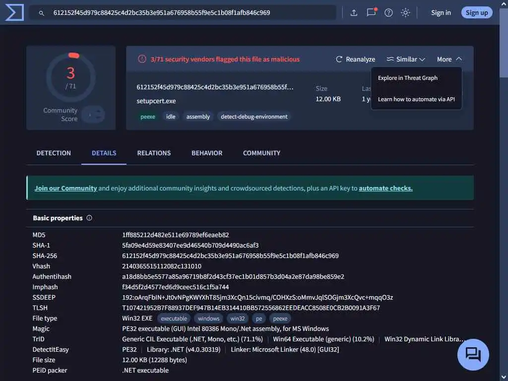The image size is (508, 381).
Task: Follow the Join our Community link
Action: (66, 188)
